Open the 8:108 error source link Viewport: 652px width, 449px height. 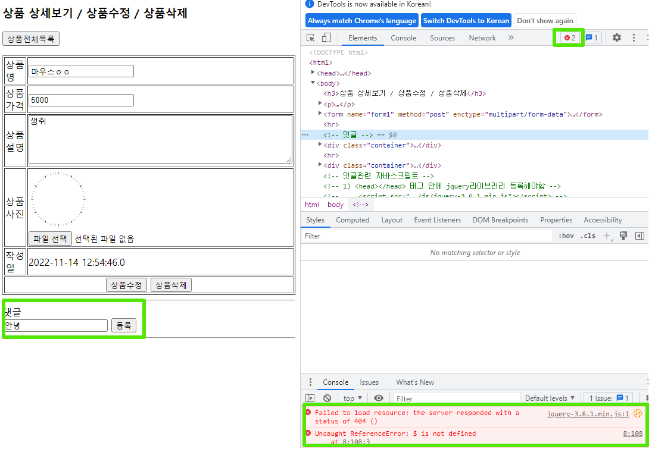[x=632, y=434]
